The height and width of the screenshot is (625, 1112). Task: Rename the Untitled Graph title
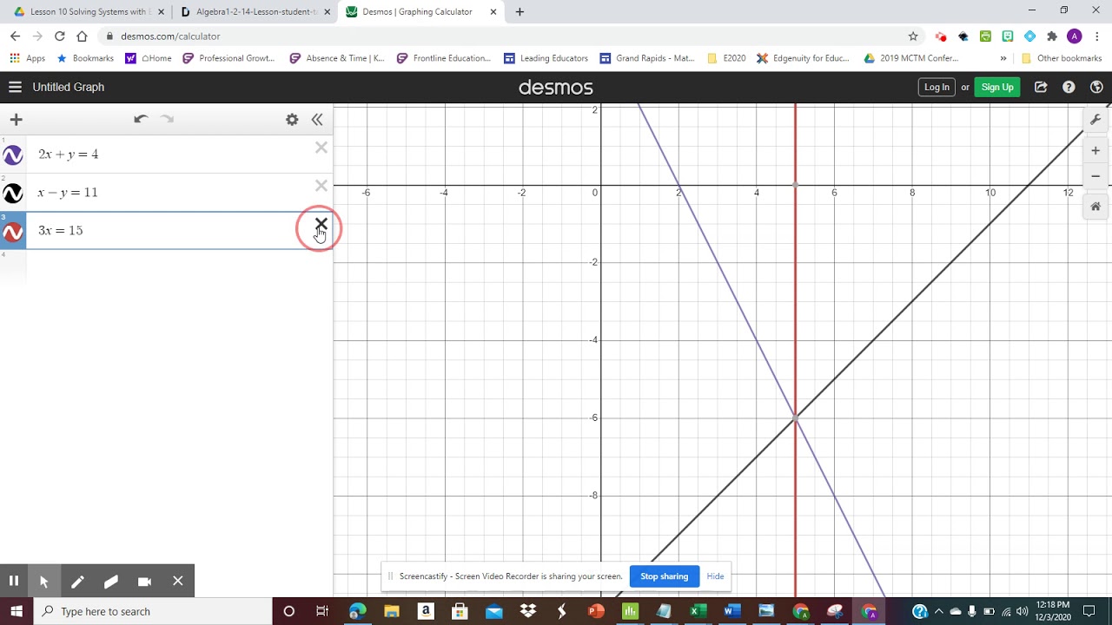pyautogui.click(x=69, y=87)
